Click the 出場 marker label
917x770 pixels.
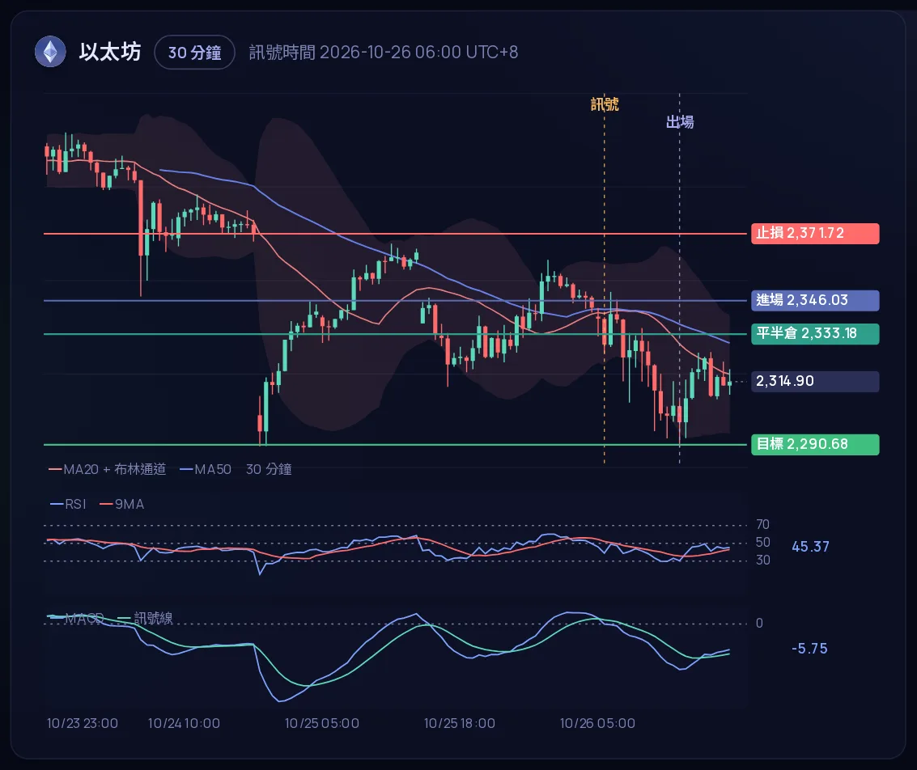pyautogui.click(x=680, y=121)
